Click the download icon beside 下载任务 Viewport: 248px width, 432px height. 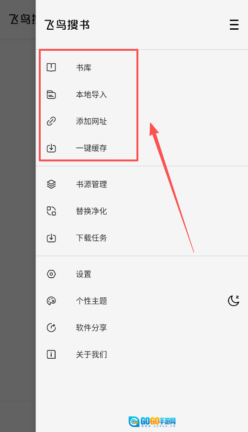[x=51, y=238]
